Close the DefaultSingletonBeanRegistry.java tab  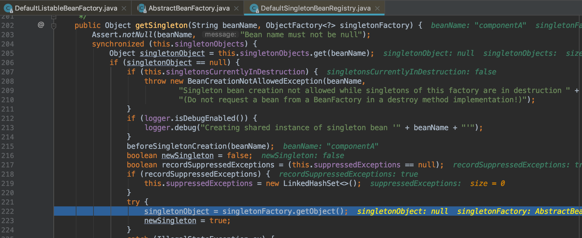pyautogui.click(x=377, y=8)
